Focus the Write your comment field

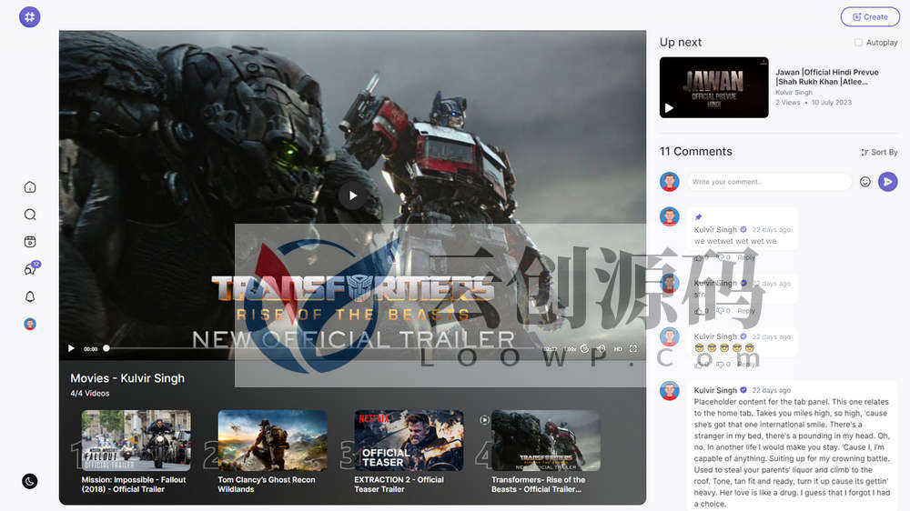coord(768,182)
